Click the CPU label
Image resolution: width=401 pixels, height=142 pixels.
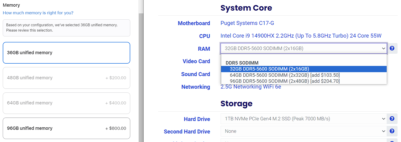[205, 36]
